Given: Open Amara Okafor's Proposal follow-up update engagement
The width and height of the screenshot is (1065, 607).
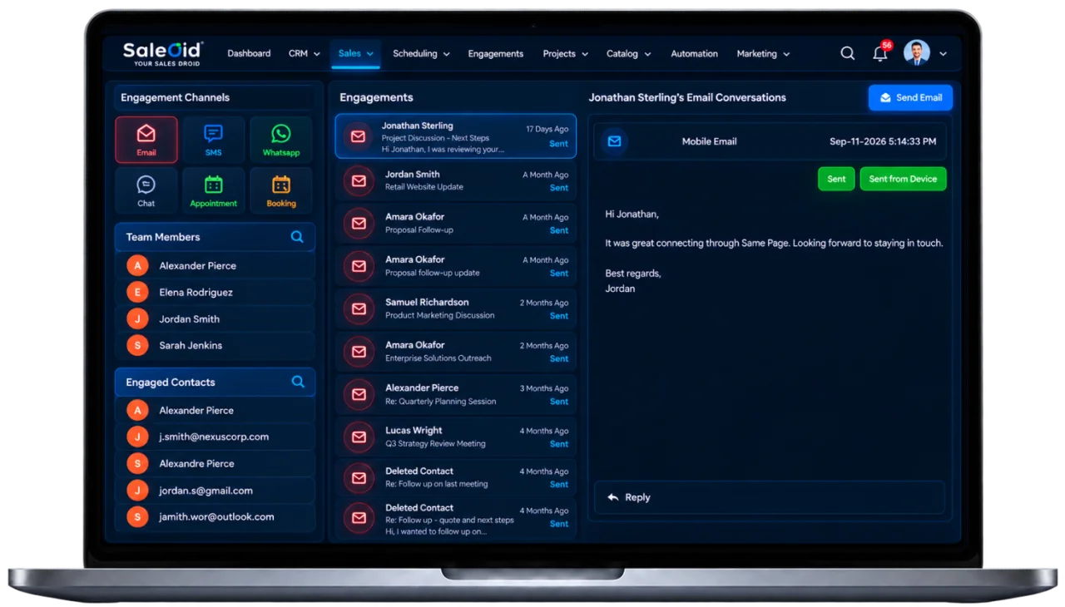Looking at the screenshot, I should pos(456,266).
